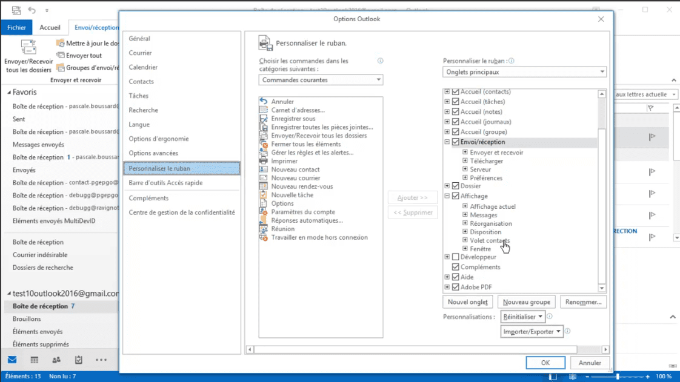Click info icon next to Importer/Exporter
The image size is (680, 382).
[567, 331]
